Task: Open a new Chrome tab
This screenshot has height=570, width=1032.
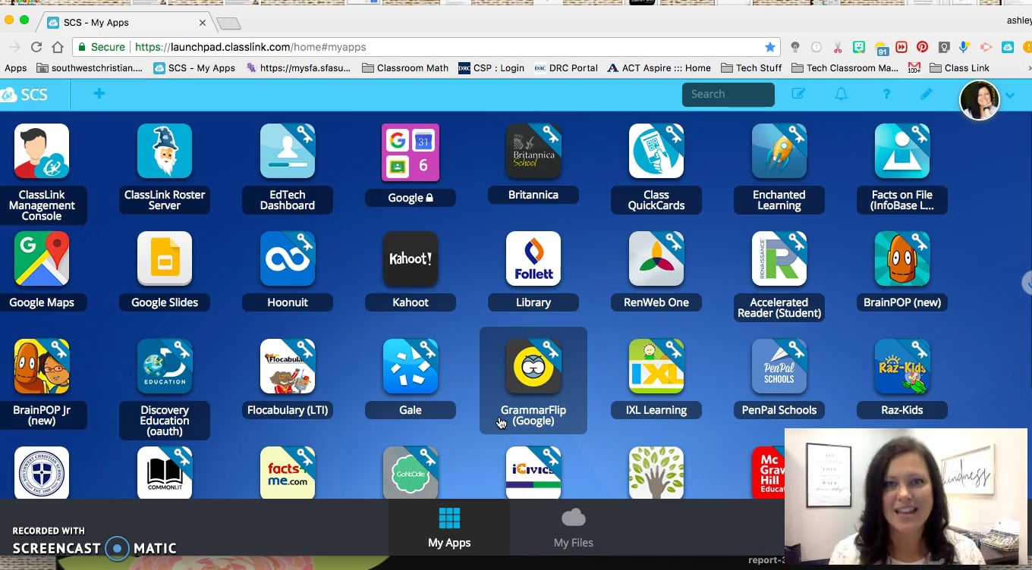Action: [x=228, y=23]
